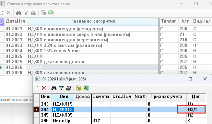Click settings gear table icon in НДФЛ window
212x124 pixels.
coord(79,88)
